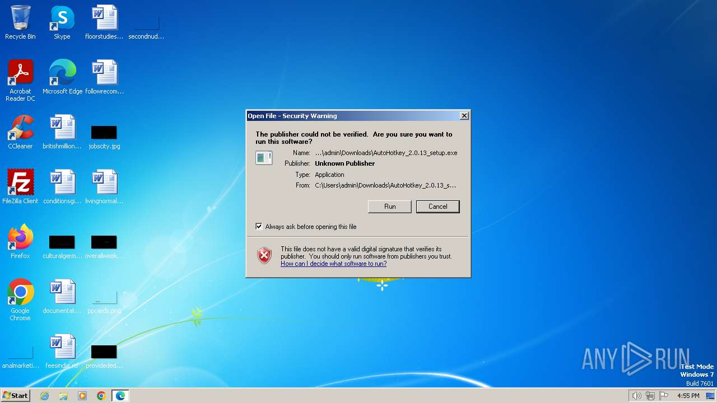Open the britishmillion Word document
The width and height of the screenshot is (717, 403).
click(x=62, y=132)
